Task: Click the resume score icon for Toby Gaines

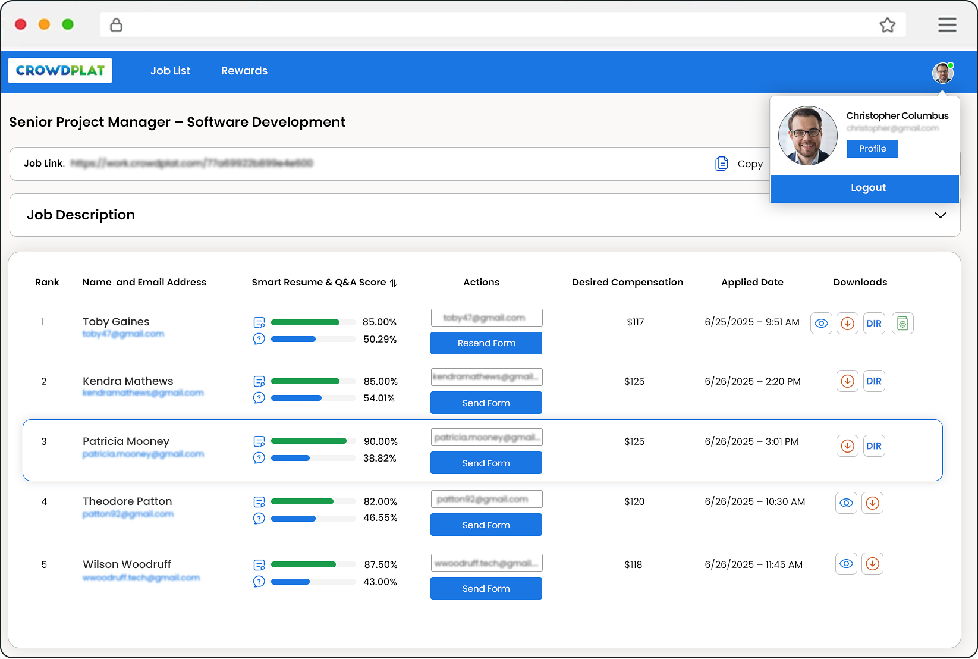Action: point(259,322)
